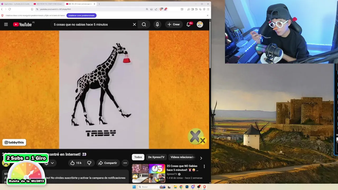
Task: Open the Brave playlist music note icon
Action: pyautogui.click(x=188, y=9)
